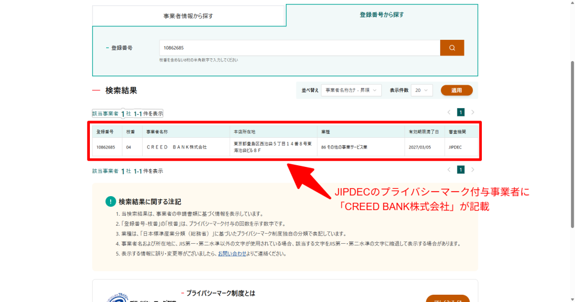Go to previous page using top pagination arrow
Screen dimensions: 575x302
tap(448, 112)
